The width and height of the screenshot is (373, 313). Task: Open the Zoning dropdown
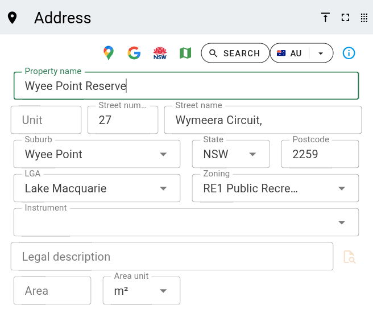click(342, 188)
